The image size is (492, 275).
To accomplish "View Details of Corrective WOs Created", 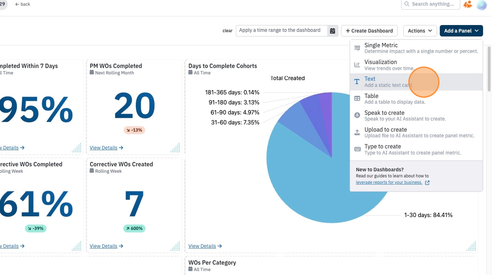I will click(x=106, y=246).
